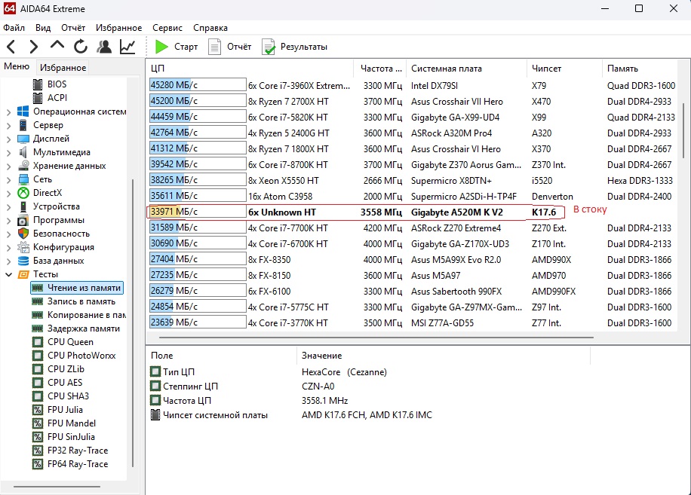The height and width of the screenshot is (495, 691).
Task: Go up one level with the up arrow icon
Action: click(x=57, y=45)
